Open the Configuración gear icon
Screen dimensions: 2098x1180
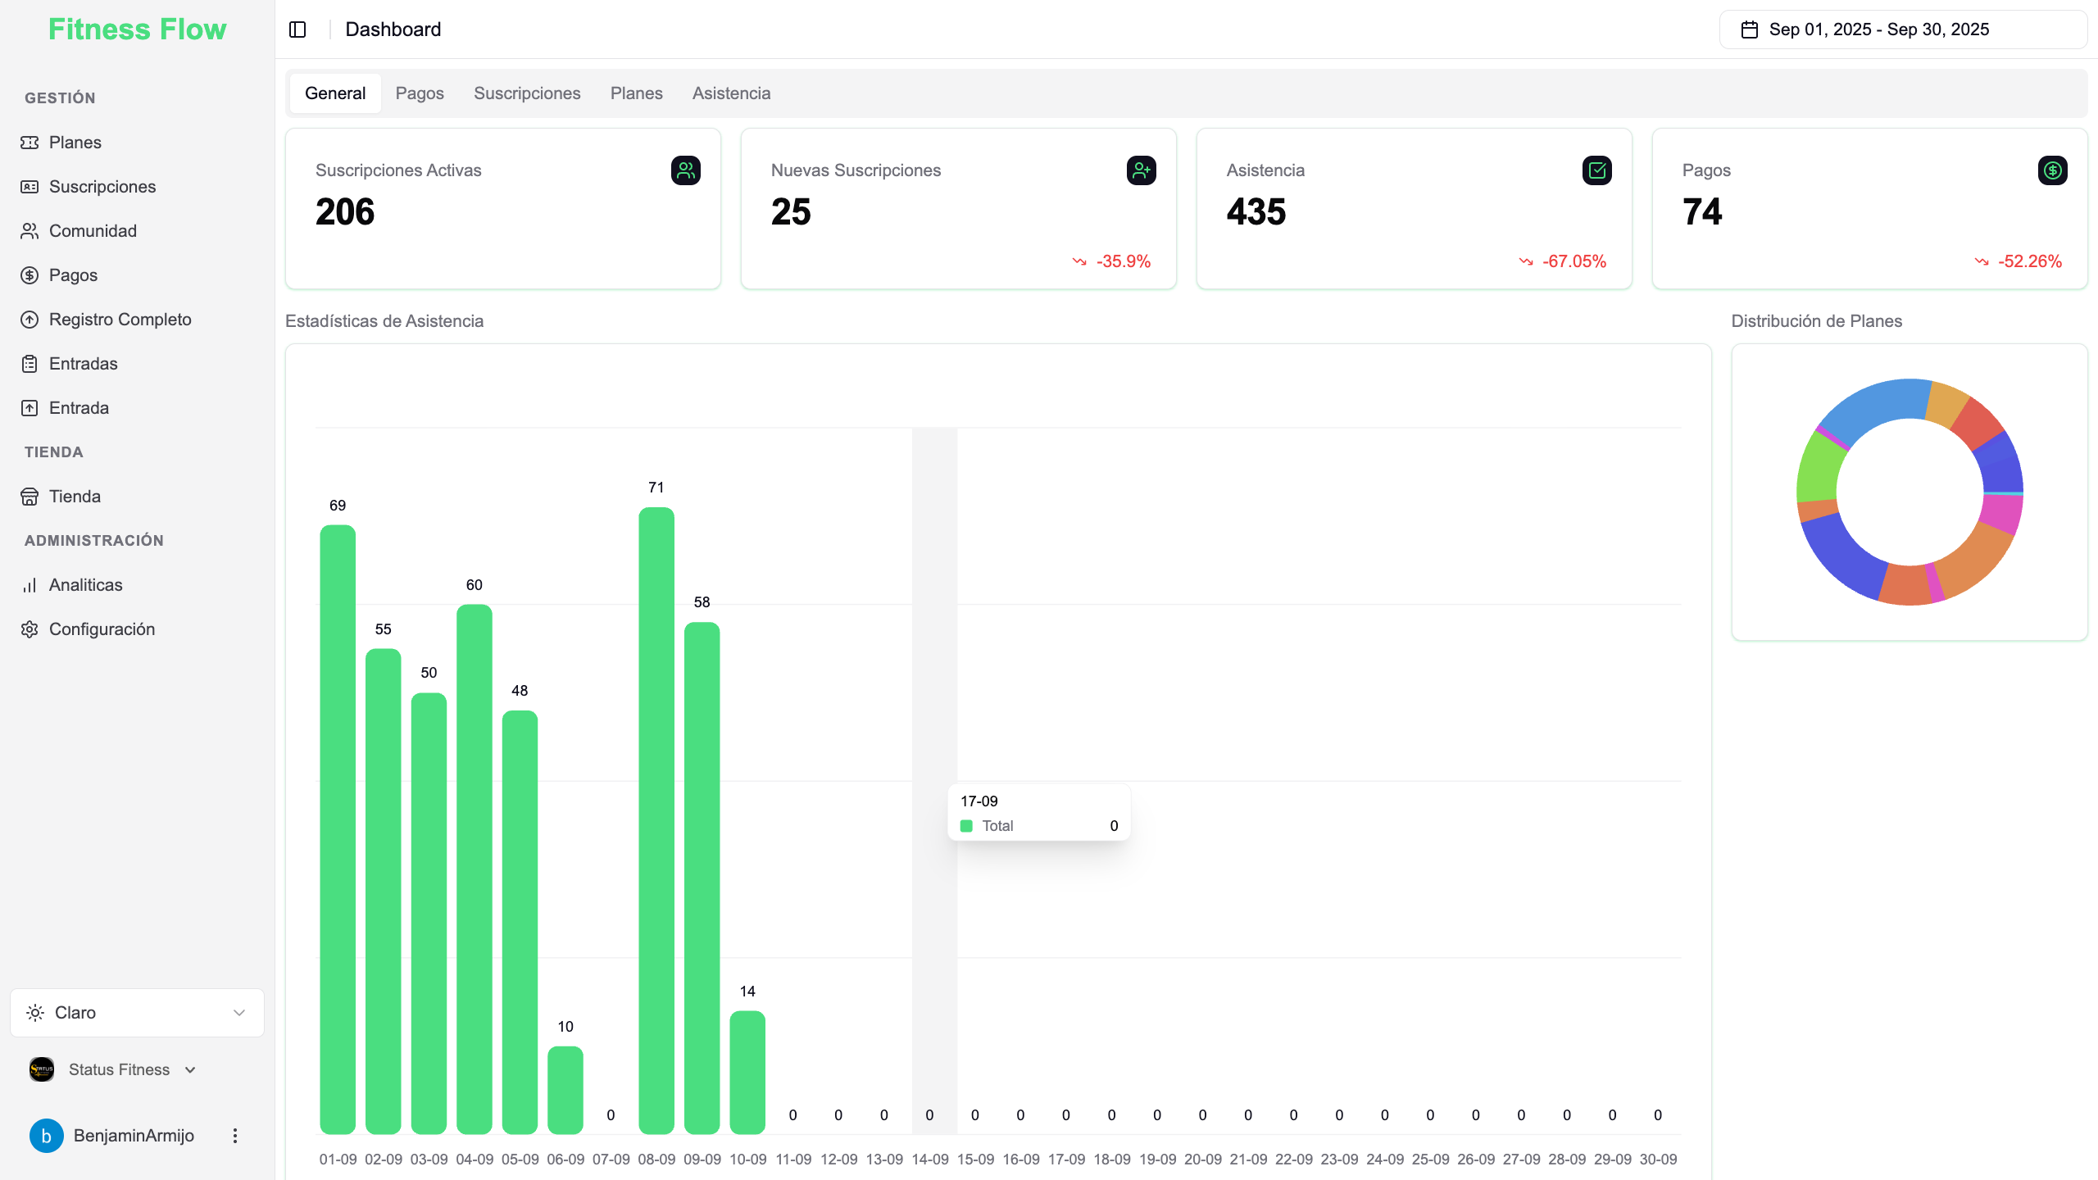click(30, 629)
